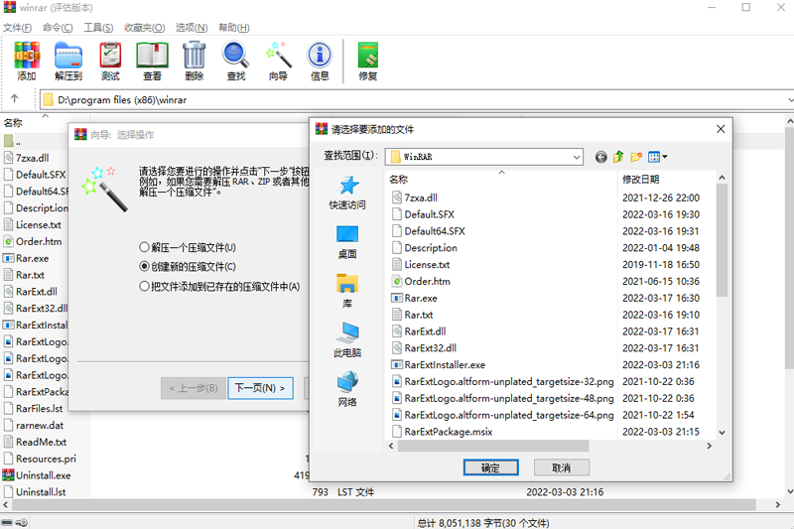Open the 文件(F) menu
Screen dimensions: 794x529
click(x=17, y=28)
